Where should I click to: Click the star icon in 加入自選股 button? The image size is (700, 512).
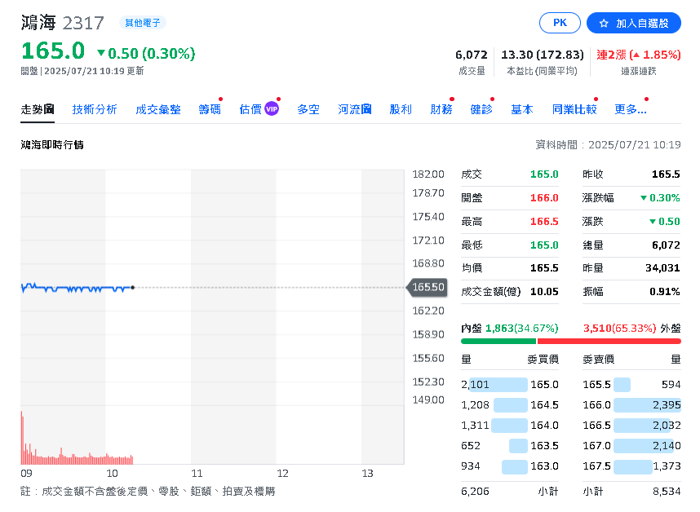(x=604, y=23)
